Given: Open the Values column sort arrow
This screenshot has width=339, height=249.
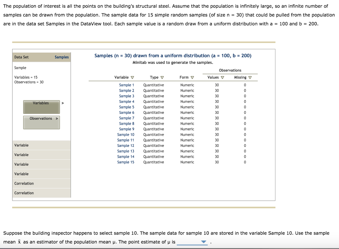Looking at the screenshot, I should coord(222,77).
